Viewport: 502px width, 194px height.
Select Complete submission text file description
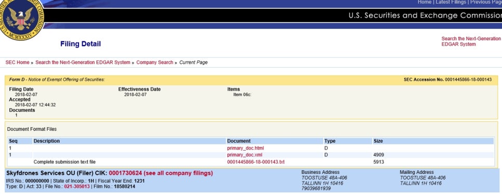pyautogui.click(x=64, y=162)
